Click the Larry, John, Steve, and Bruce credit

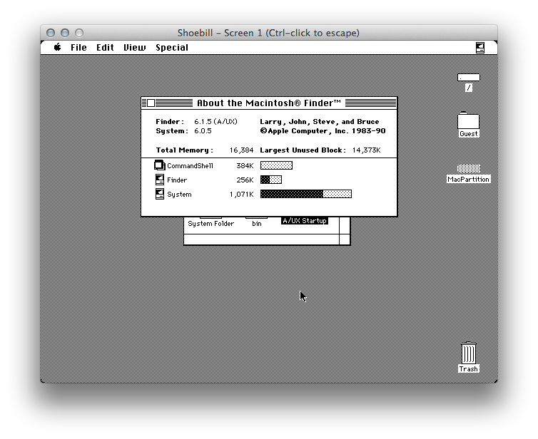[x=320, y=122]
